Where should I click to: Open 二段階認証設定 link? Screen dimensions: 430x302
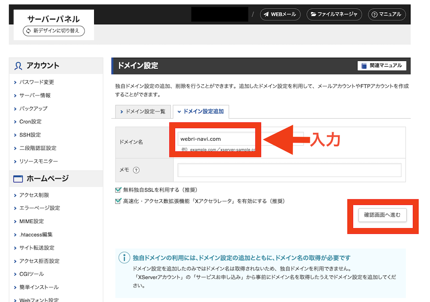point(38,148)
